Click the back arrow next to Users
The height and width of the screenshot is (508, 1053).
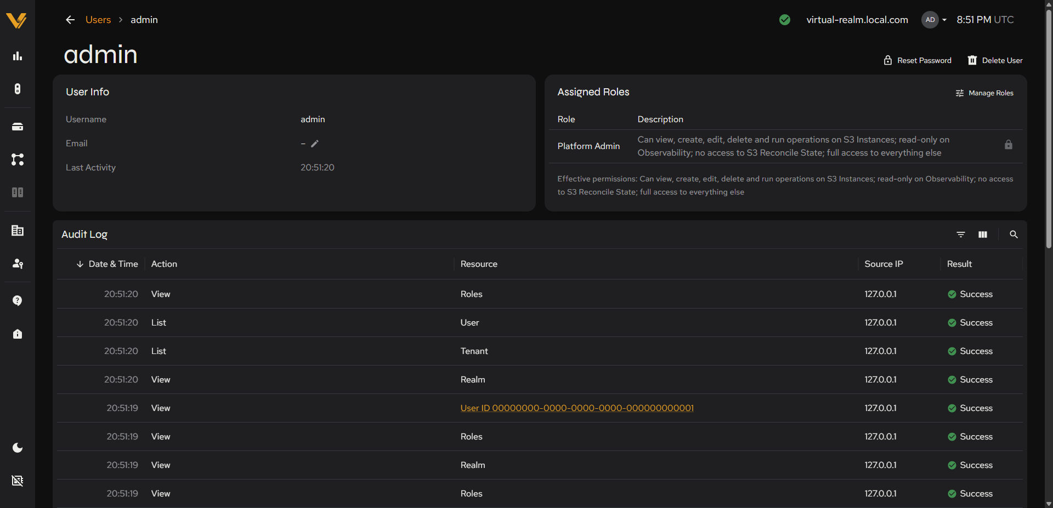(70, 20)
